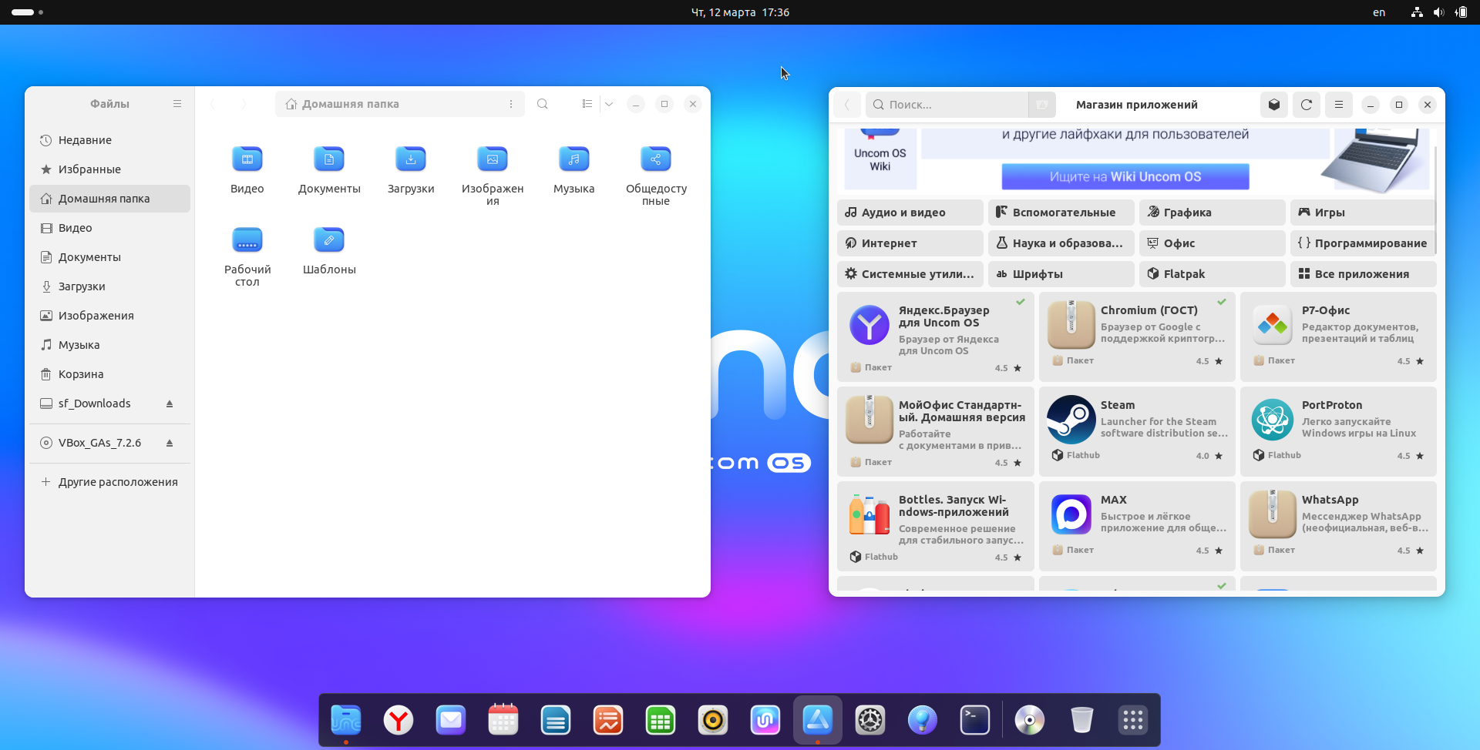The width and height of the screenshot is (1480, 750).
Task: Eject the VBox_GAs_7.2.6 disc
Action: click(170, 444)
